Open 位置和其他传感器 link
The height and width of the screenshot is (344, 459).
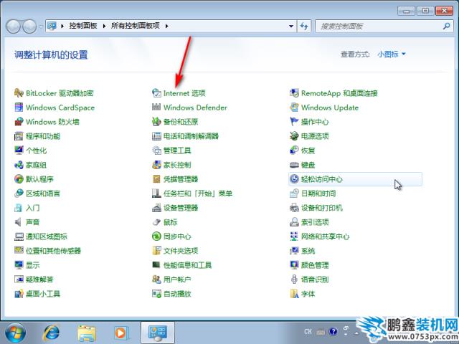click(53, 251)
